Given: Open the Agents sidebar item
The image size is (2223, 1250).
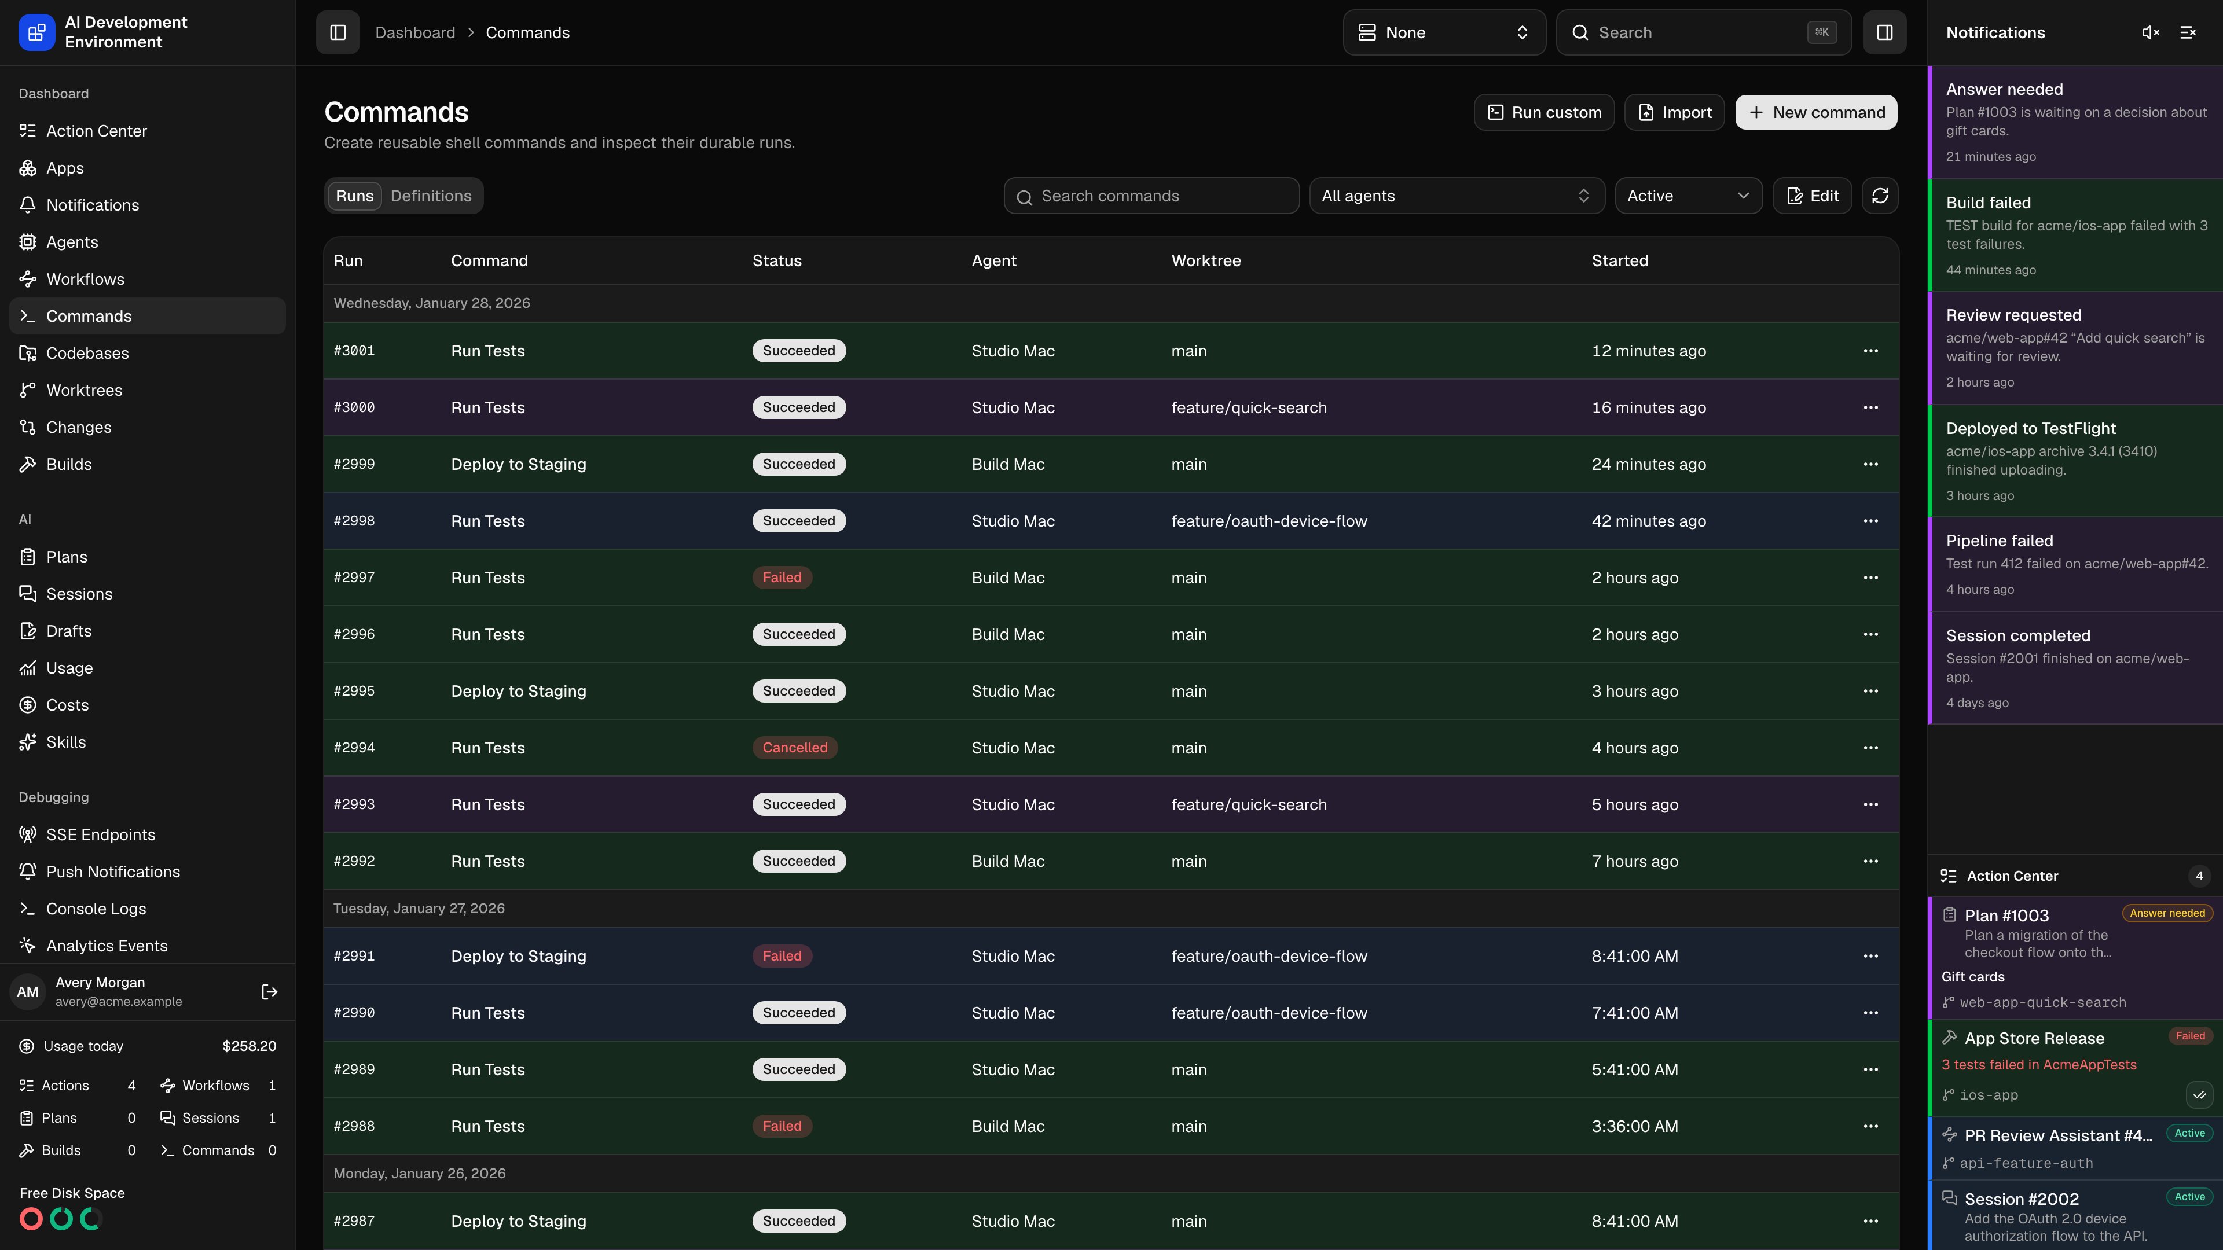Looking at the screenshot, I should pyautogui.click(x=148, y=242).
